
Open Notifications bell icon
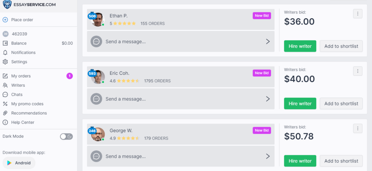pyautogui.click(x=5, y=52)
